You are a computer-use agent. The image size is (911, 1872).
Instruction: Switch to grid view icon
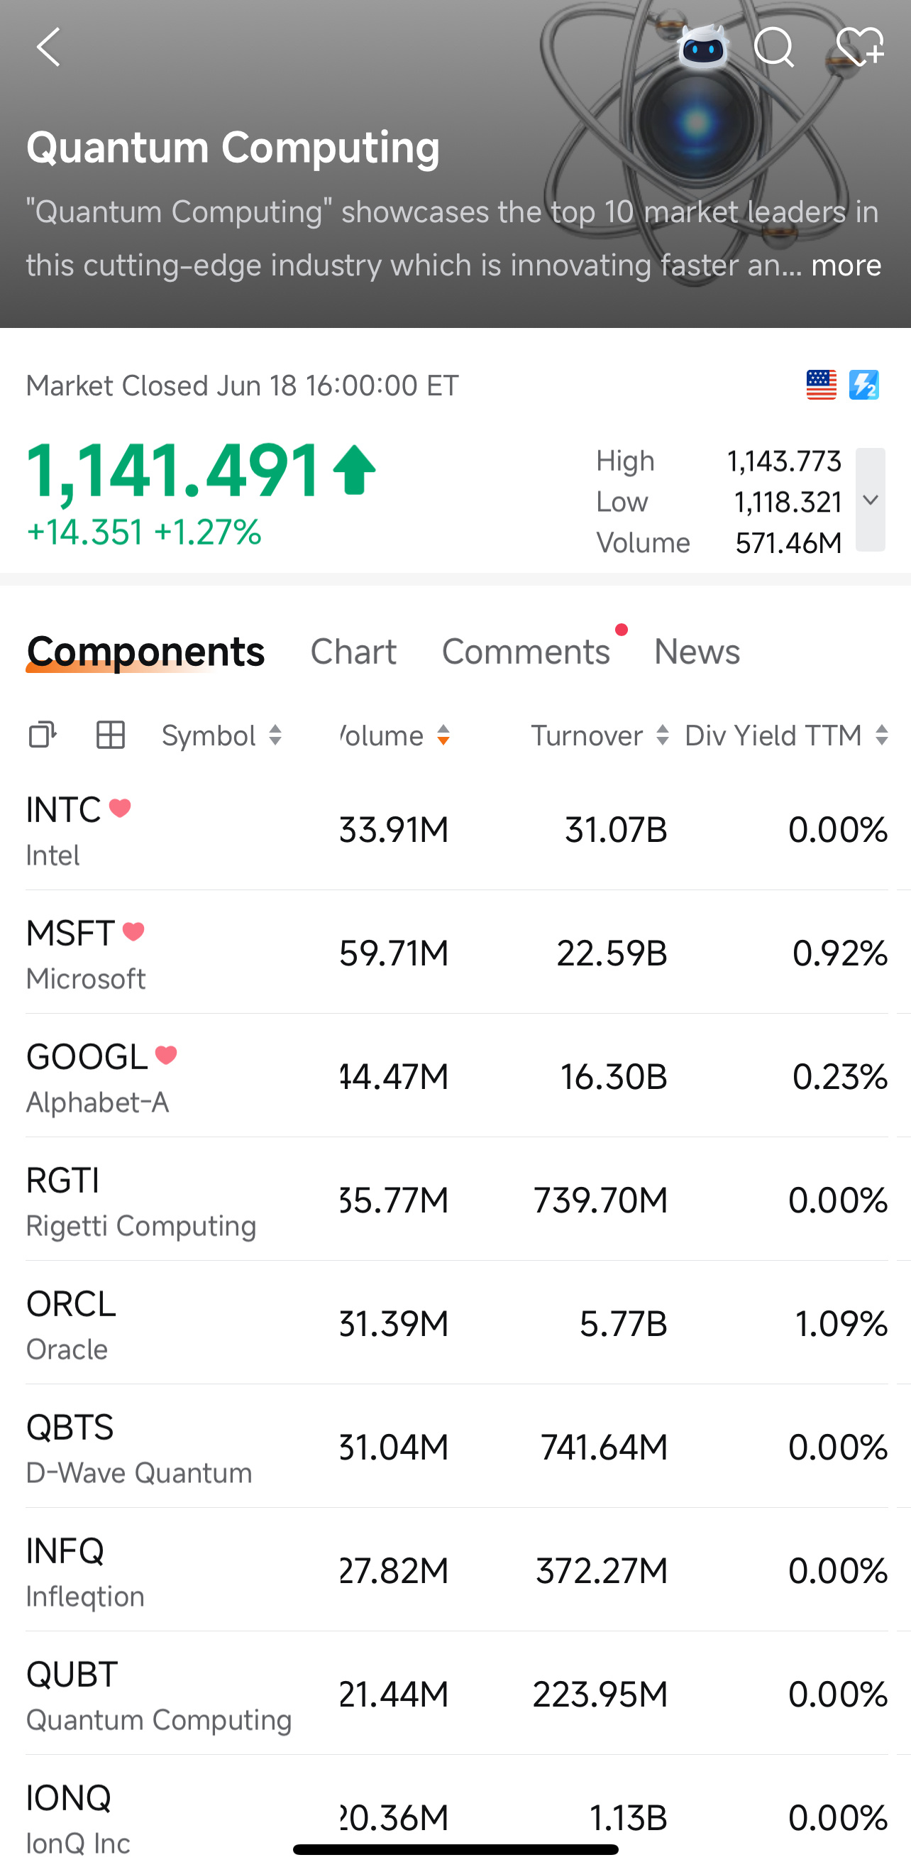coord(111,735)
